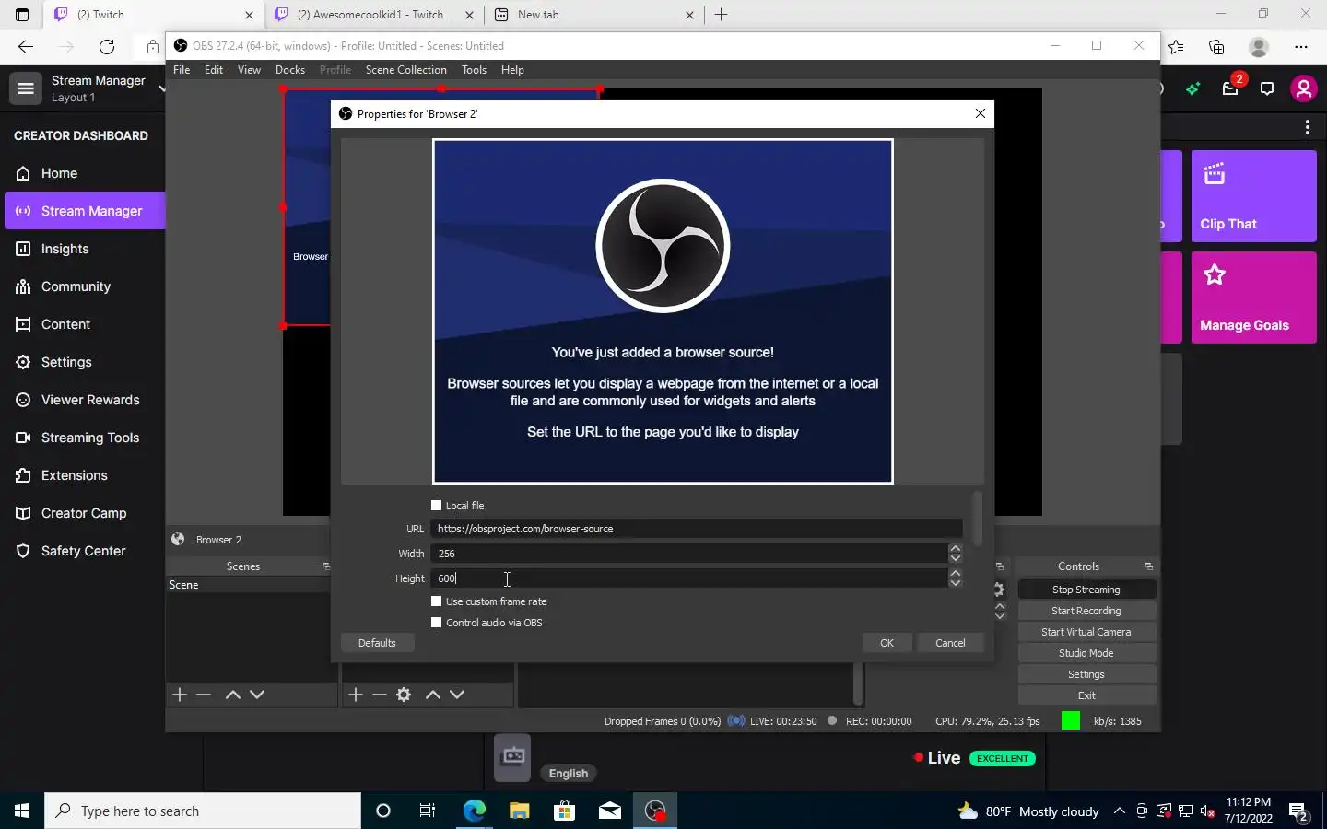Click Stop Streaming in Controls
1327x829 pixels.
(1086, 590)
